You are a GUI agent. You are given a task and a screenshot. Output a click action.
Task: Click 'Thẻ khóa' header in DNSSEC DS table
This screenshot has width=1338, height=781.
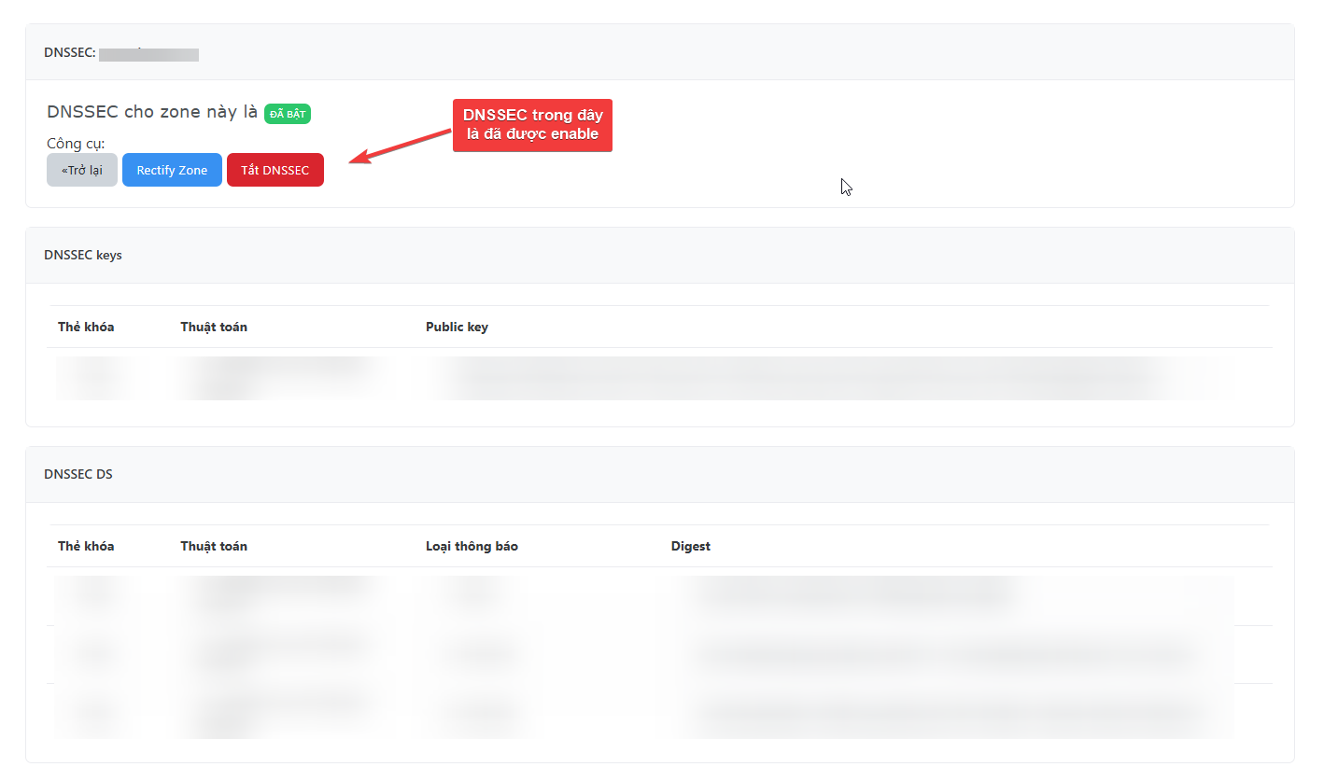pos(86,546)
